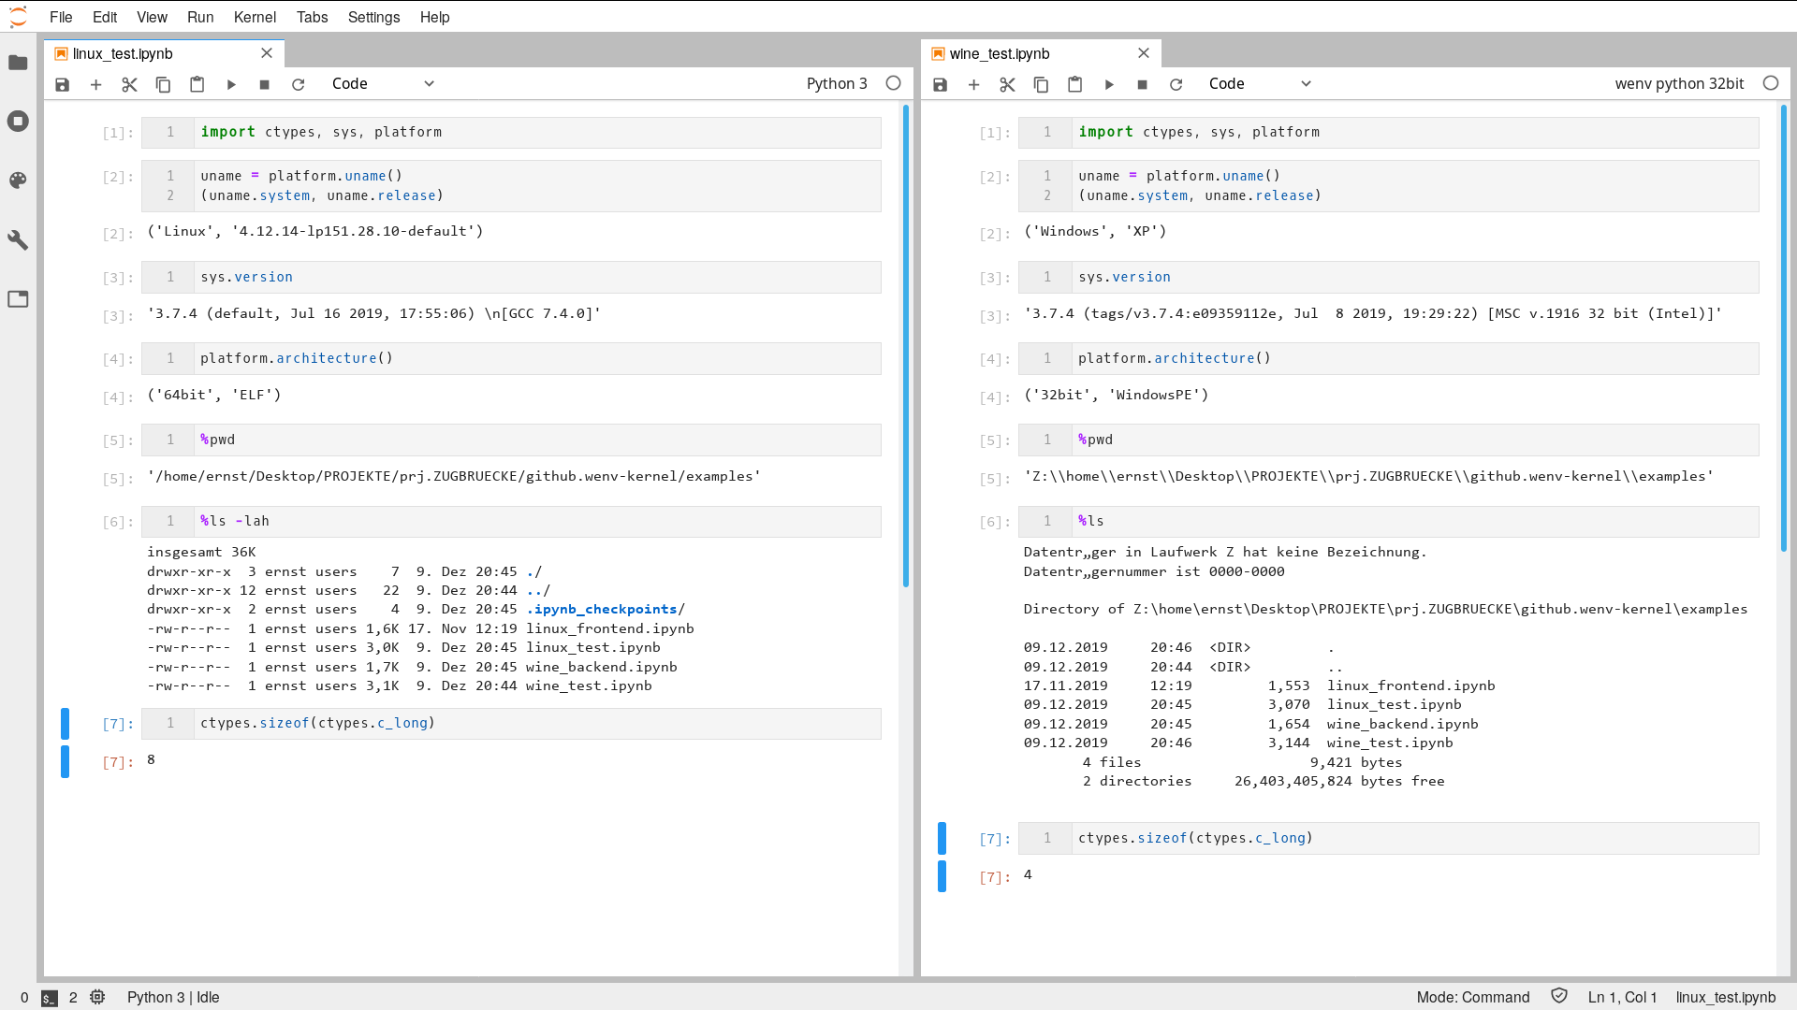
Task: Interrupt the kernel in wine_test toolbar
Action: coord(1142,84)
